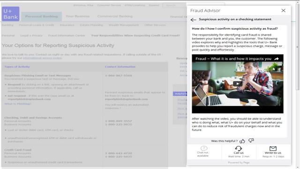
Task: Click the U+ Bank logo
Action: [10, 14]
